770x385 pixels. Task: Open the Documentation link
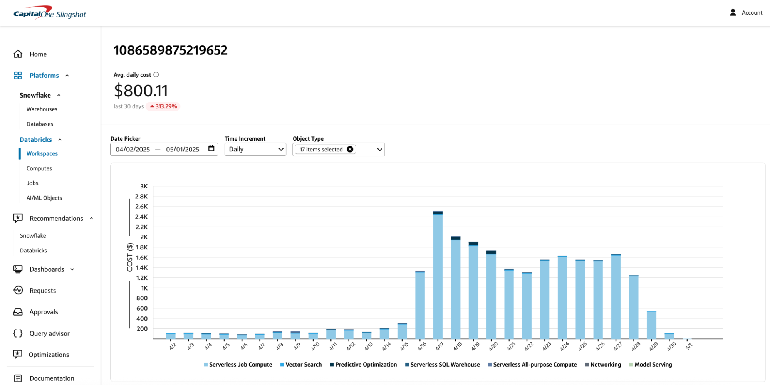52,378
